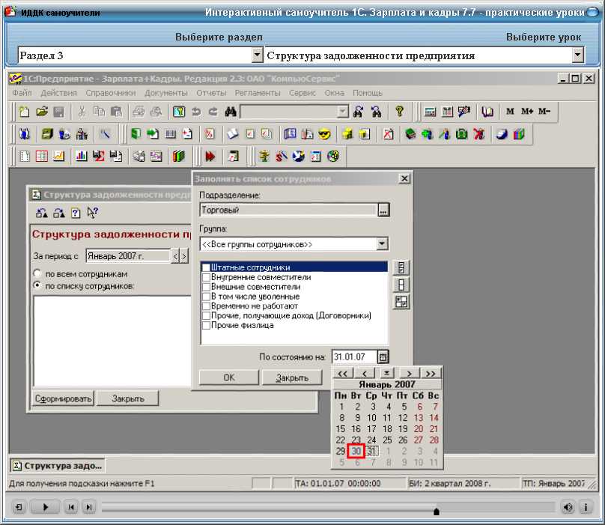The image size is (605, 525).
Task: Click the percent sign toolbar icon
Action: [209, 134]
